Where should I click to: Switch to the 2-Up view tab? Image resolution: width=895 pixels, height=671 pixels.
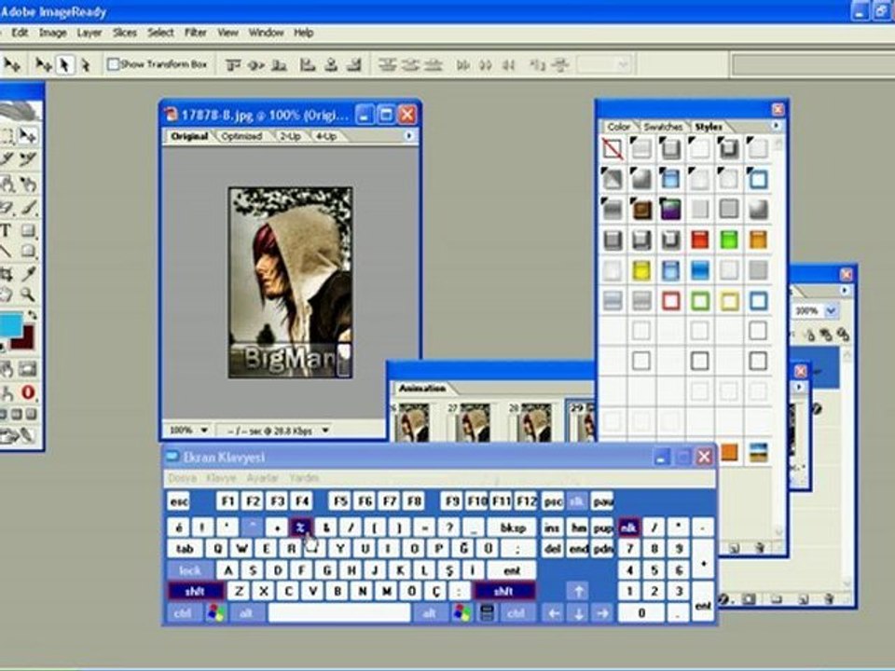coord(291,136)
